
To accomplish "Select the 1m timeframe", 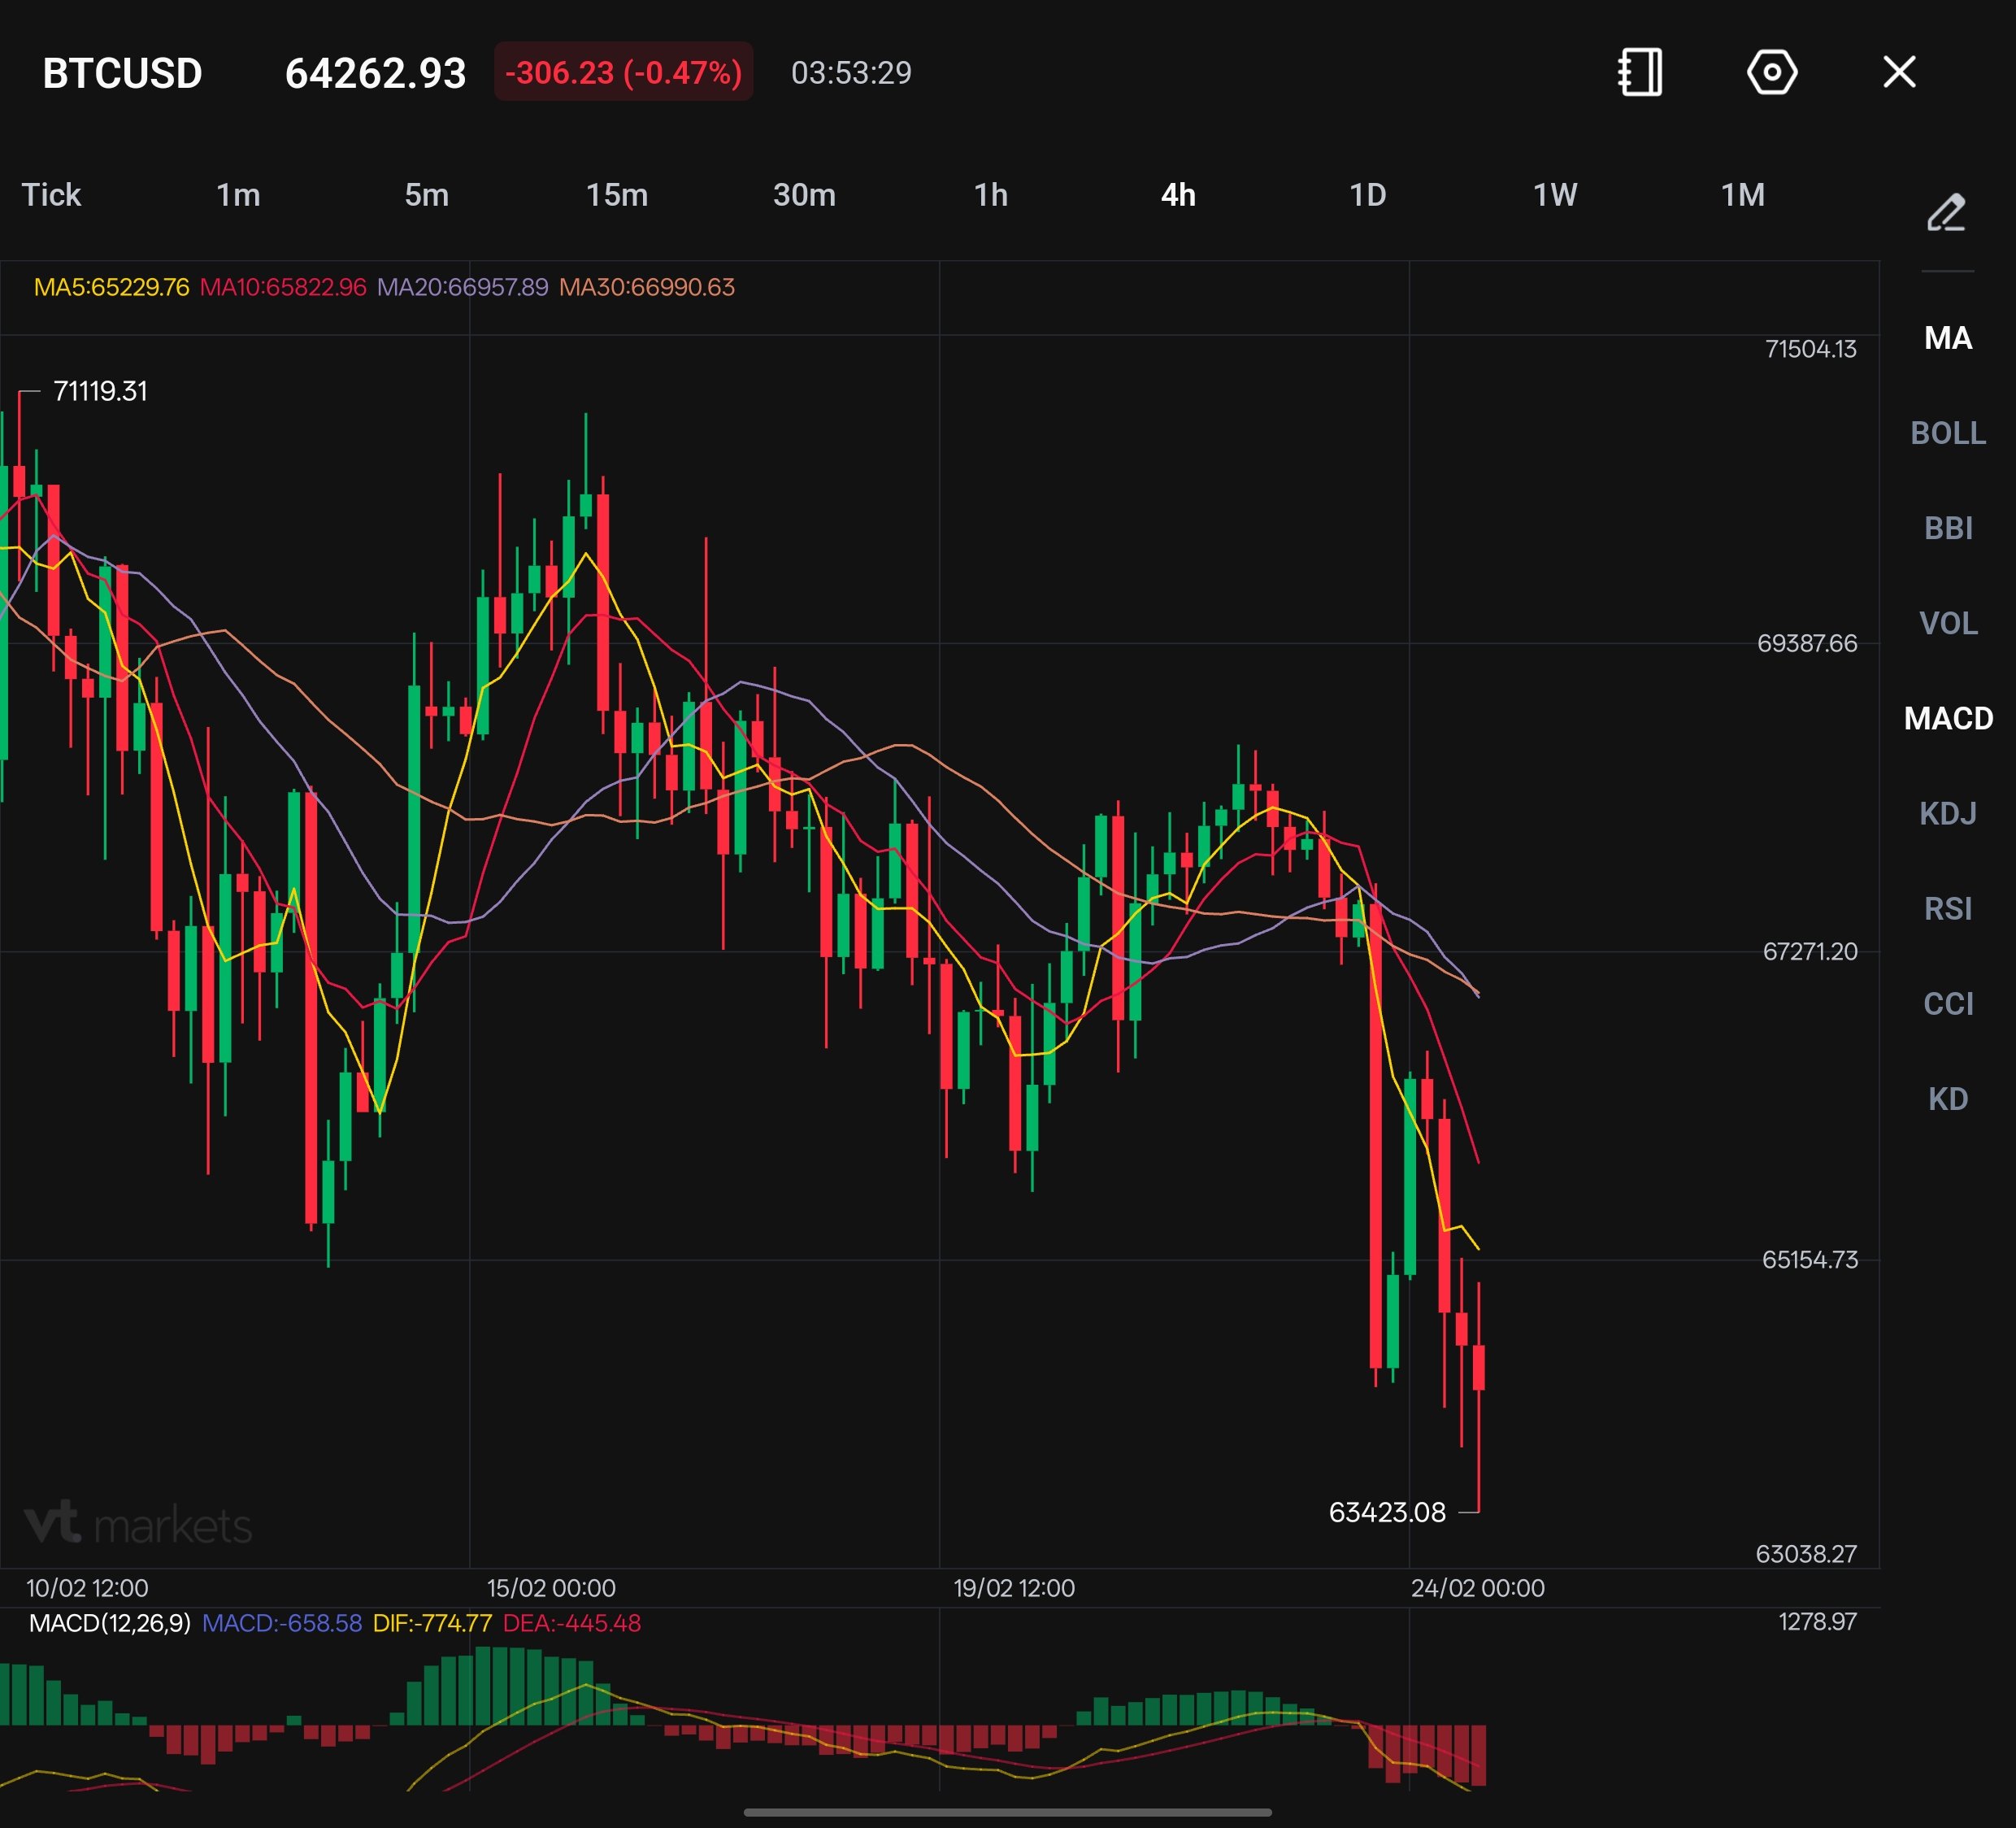I will (238, 194).
